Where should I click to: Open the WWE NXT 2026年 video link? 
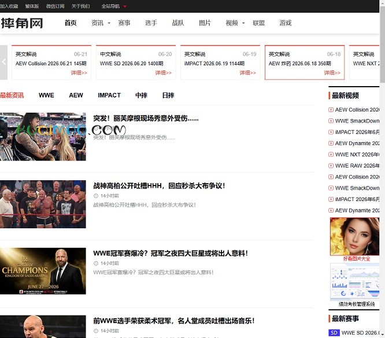click(357, 155)
